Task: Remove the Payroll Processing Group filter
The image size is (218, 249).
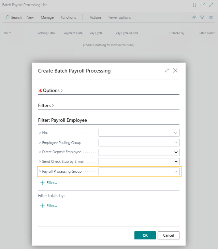Action: click(x=40, y=171)
